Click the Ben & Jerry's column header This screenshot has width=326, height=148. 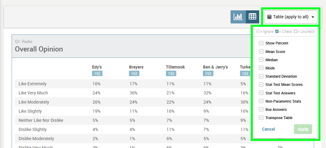click(x=215, y=67)
